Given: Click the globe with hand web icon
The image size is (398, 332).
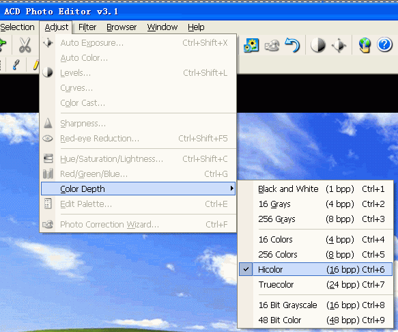Looking at the screenshot, I should click(365, 45).
